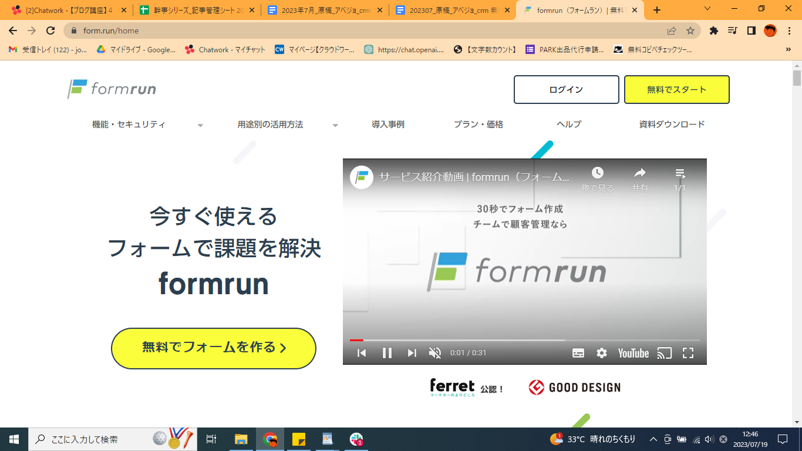802x451 pixels.
Task: Open the ヘルプ menu item
Action: [x=569, y=124]
